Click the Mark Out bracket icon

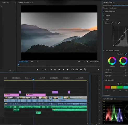pyautogui.click(x=45, y=70)
